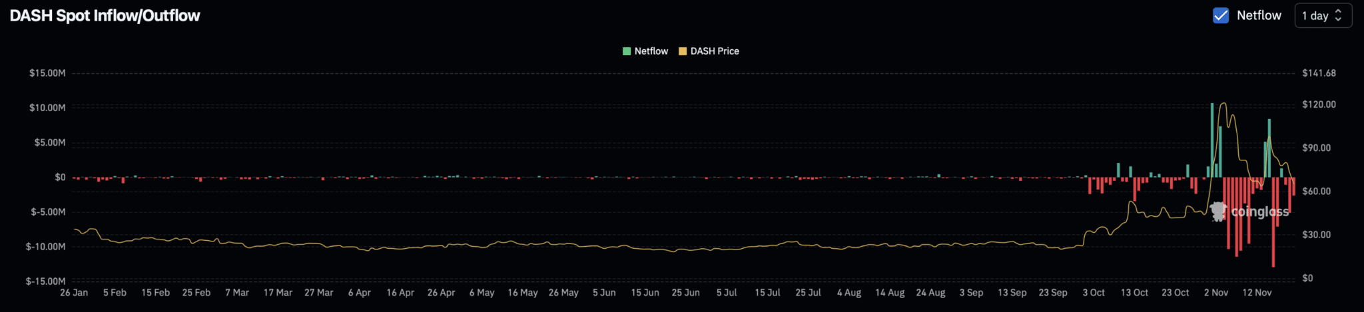
Task: Select the tallest green netflow bar
Action: click(x=1212, y=140)
